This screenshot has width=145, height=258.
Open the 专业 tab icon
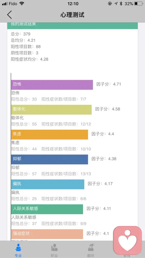click(18, 248)
